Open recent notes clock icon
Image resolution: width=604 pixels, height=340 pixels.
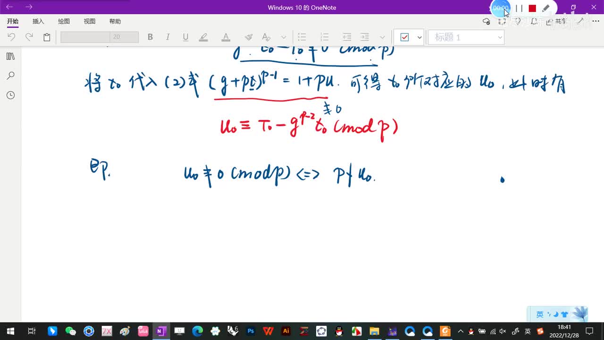pyautogui.click(x=10, y=95)
